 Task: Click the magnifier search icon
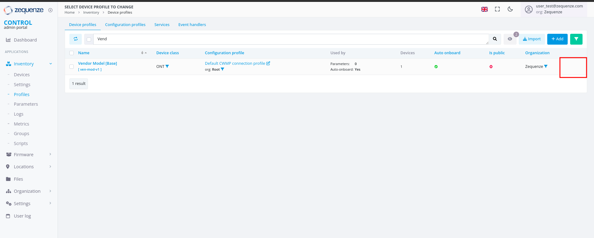tap(495, 39)
